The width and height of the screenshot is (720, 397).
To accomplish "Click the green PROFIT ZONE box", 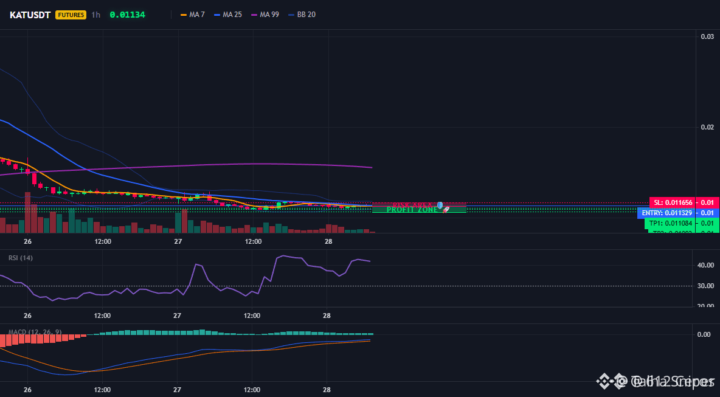I will coord(419,210).
